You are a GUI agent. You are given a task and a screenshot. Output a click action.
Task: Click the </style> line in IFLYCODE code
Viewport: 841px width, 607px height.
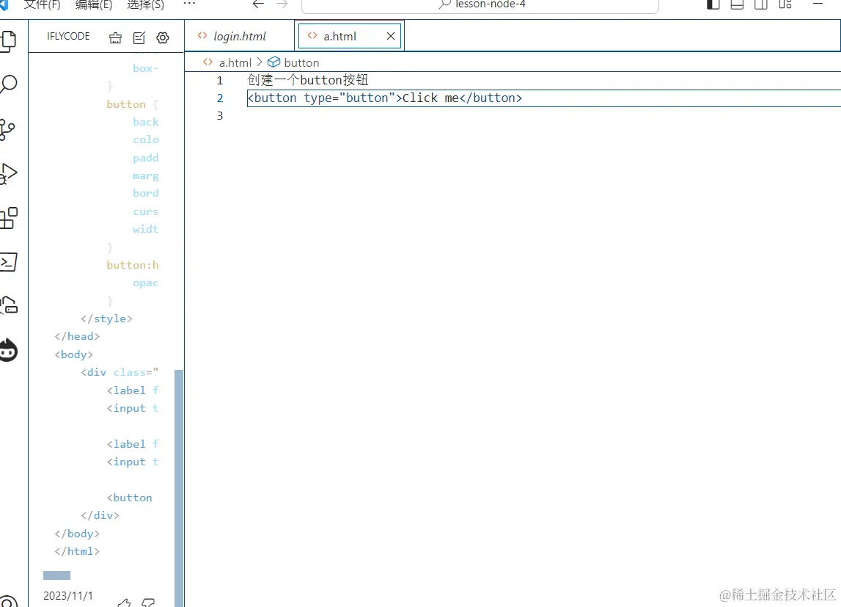[x=106, y=319]
